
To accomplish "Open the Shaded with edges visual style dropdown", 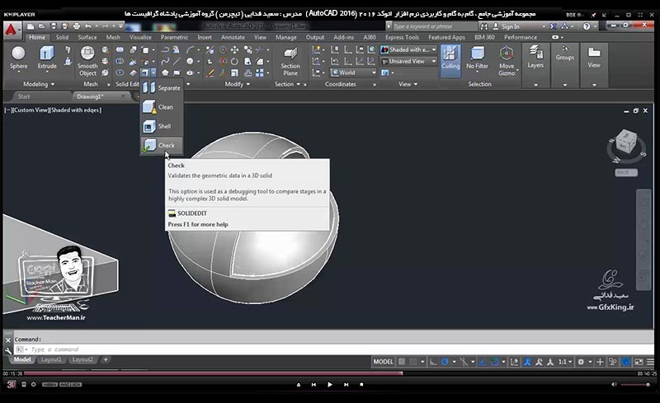I will click(x=408, y=49).
